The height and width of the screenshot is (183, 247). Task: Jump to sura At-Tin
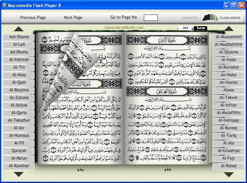click(x=19, y=67)
